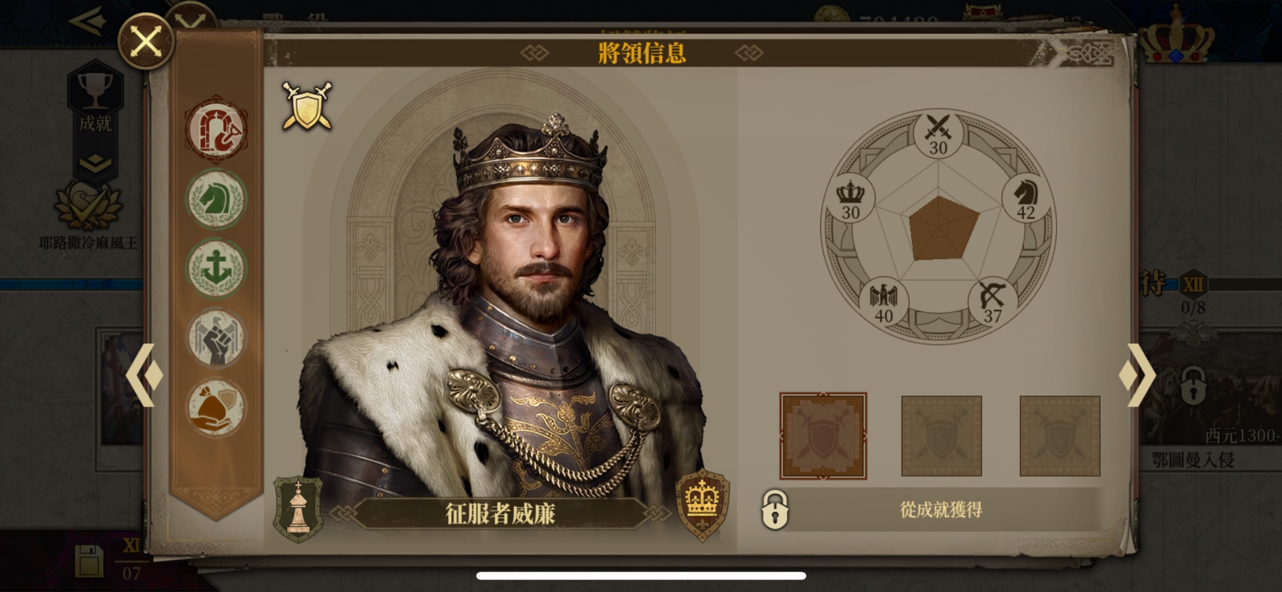Select the red fortress siege skill icon
The width and height of the screenshot is (1282, 592).
coord(216,130)
